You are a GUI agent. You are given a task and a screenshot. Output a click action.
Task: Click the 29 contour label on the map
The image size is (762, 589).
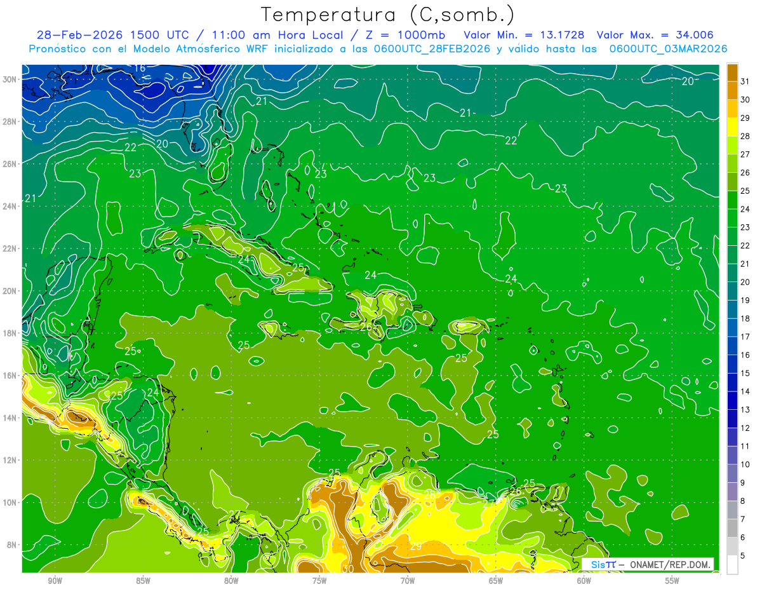coord(416,546)
